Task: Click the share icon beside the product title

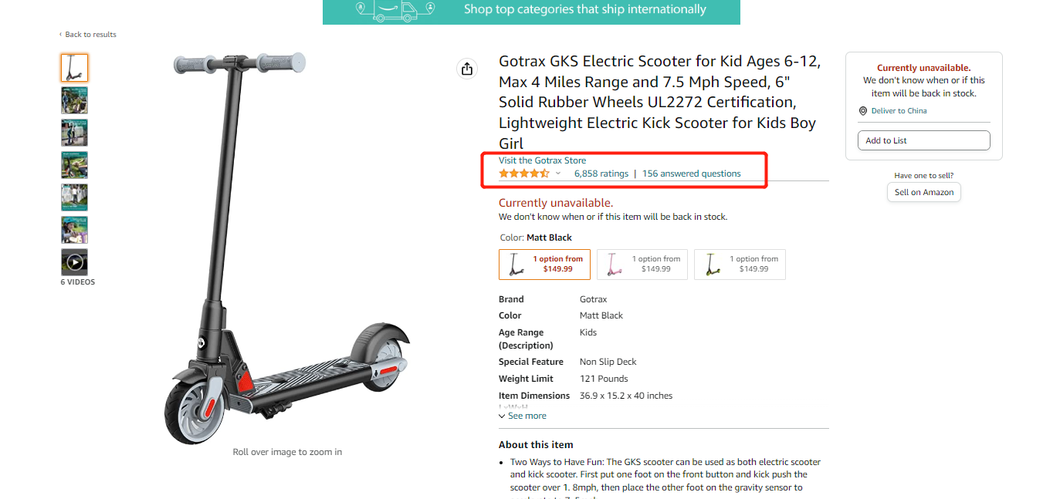Action: (466, 69)
